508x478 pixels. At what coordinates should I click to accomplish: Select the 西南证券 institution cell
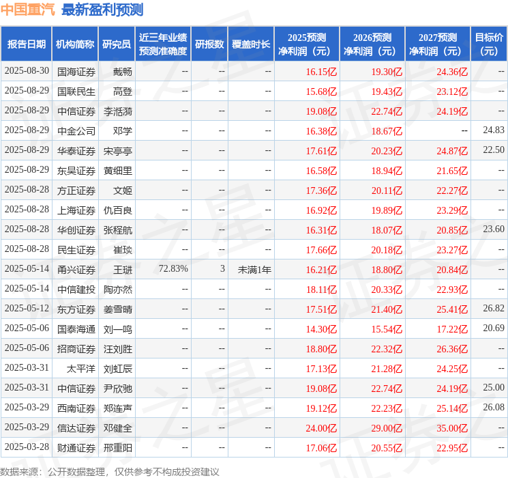[76, 408]
